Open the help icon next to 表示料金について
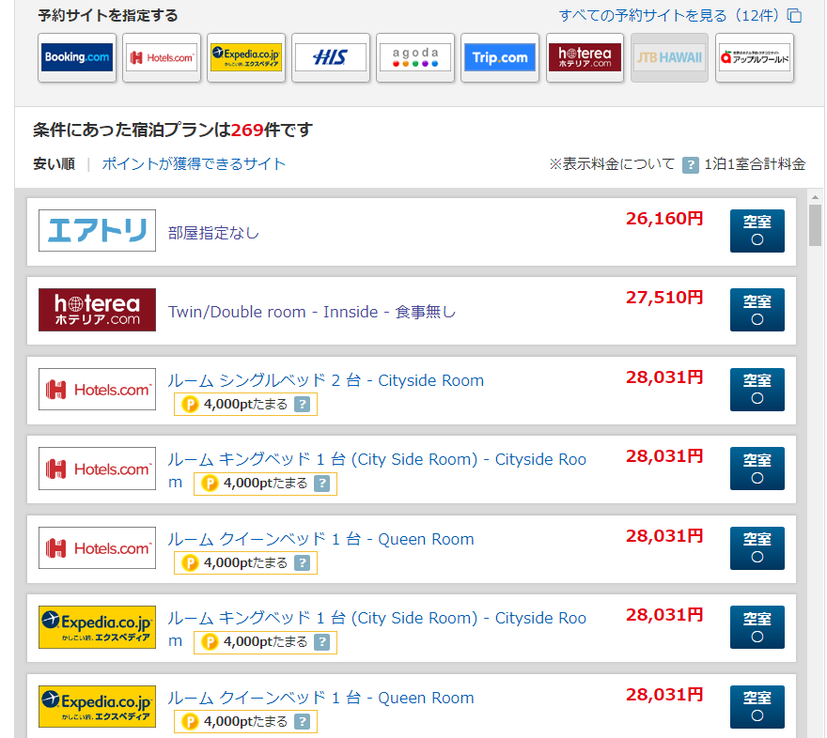The image size is (827, 738). (x=691, y=165)
